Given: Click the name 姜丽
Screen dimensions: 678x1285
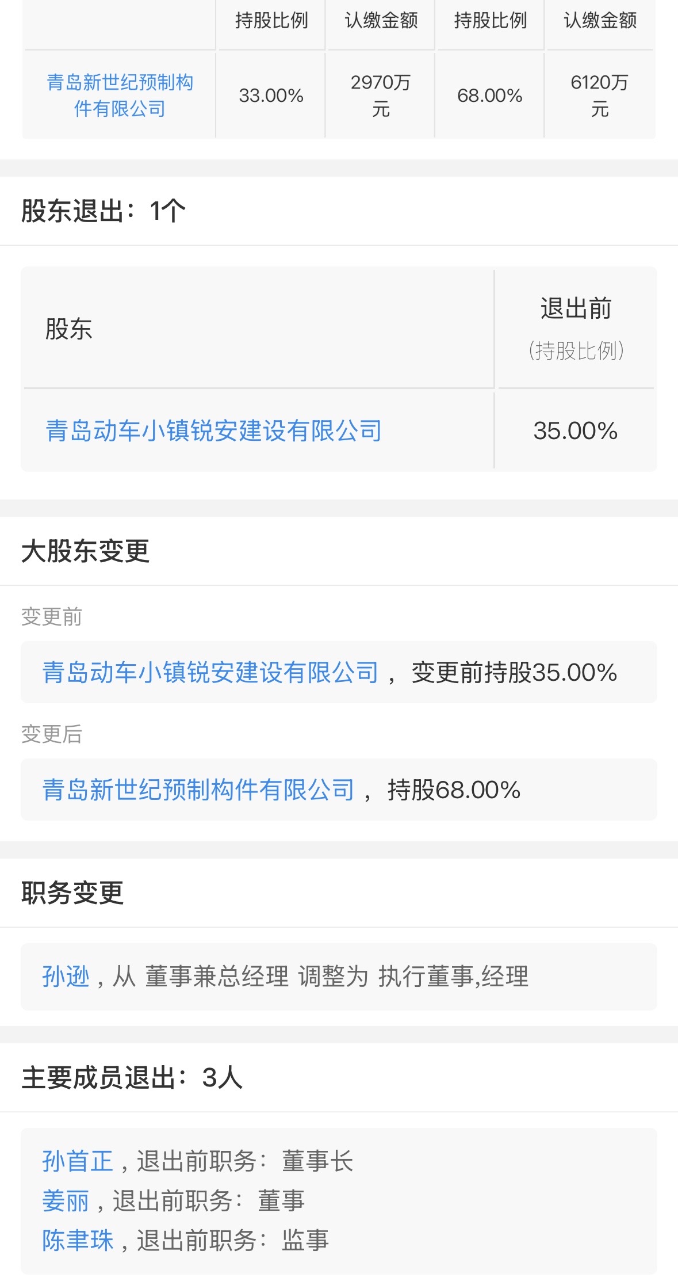Looking at the screenshot, I should [x=66, y=1201].
